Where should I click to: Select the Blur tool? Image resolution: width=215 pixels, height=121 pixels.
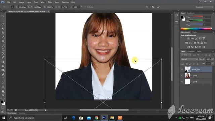coord(3,66)
